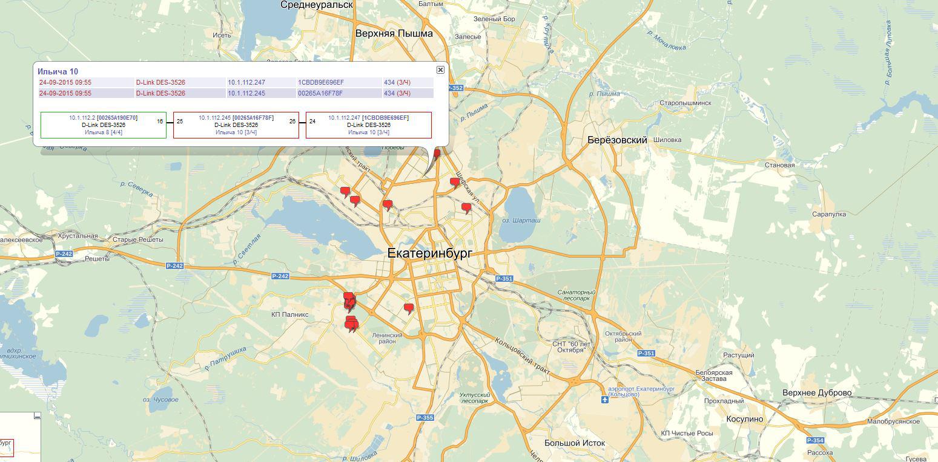Click the Верхняя Пышма town label
The height and width of the screenshot is (462, 938).
point(394,34)
